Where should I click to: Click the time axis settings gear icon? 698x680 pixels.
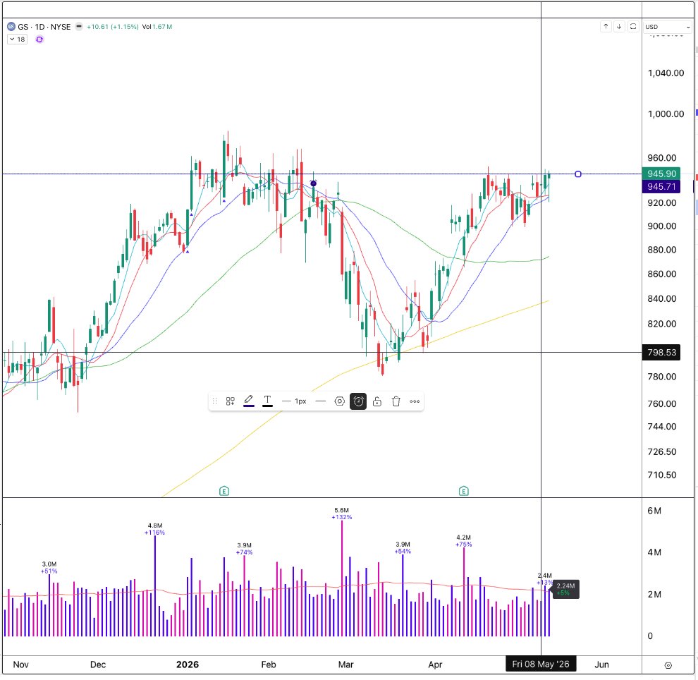[668, 665]
